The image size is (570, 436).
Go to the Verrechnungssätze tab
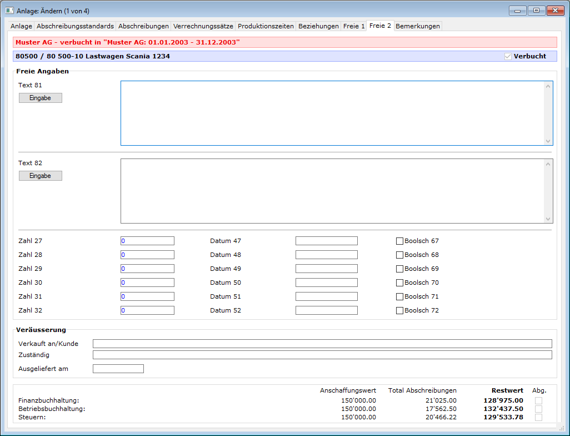[203, 26]
